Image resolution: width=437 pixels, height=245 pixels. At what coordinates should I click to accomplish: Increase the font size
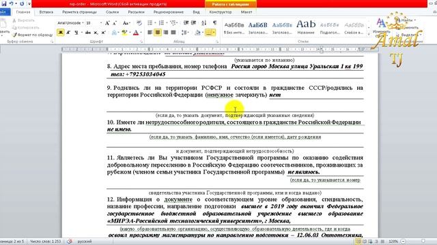tap(107, 23)
